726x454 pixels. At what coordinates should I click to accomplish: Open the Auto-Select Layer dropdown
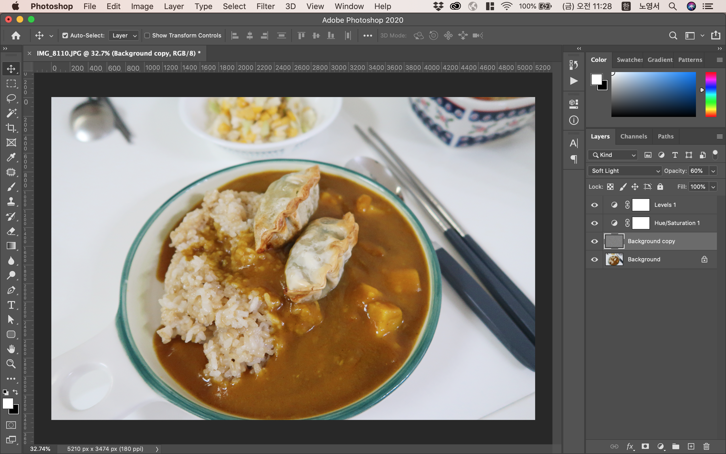124,35
